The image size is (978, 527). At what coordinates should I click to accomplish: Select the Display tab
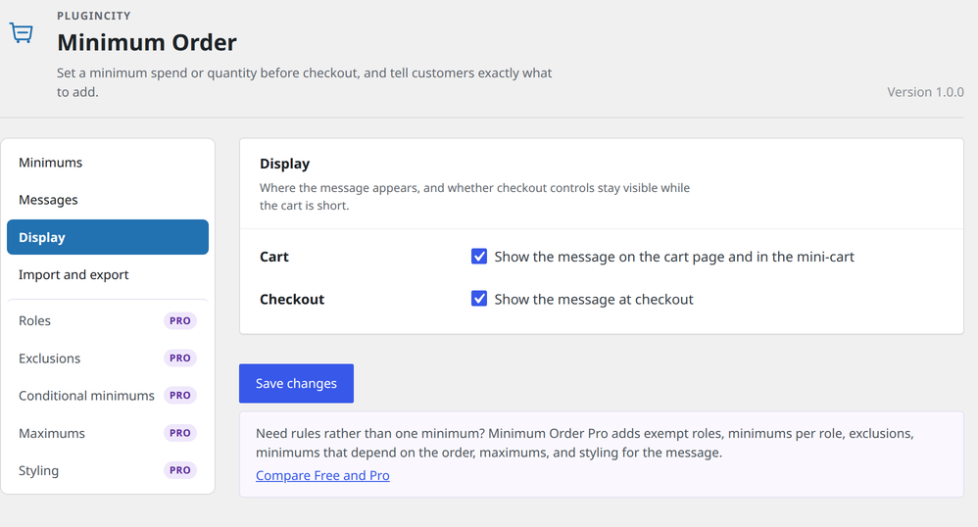point(107,237)
